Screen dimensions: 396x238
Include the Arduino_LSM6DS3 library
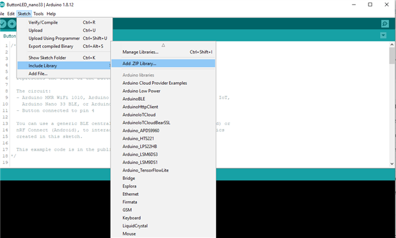coord(163,154)
